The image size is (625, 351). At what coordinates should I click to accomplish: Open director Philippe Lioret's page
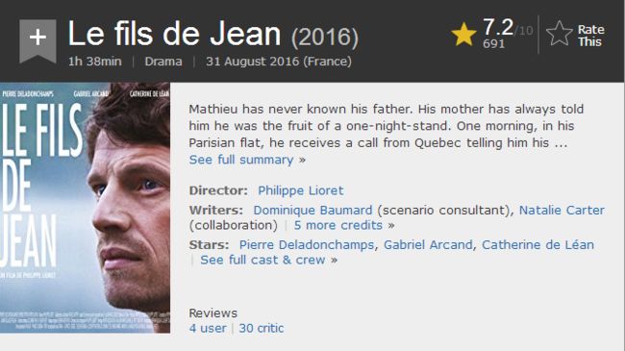301,190
